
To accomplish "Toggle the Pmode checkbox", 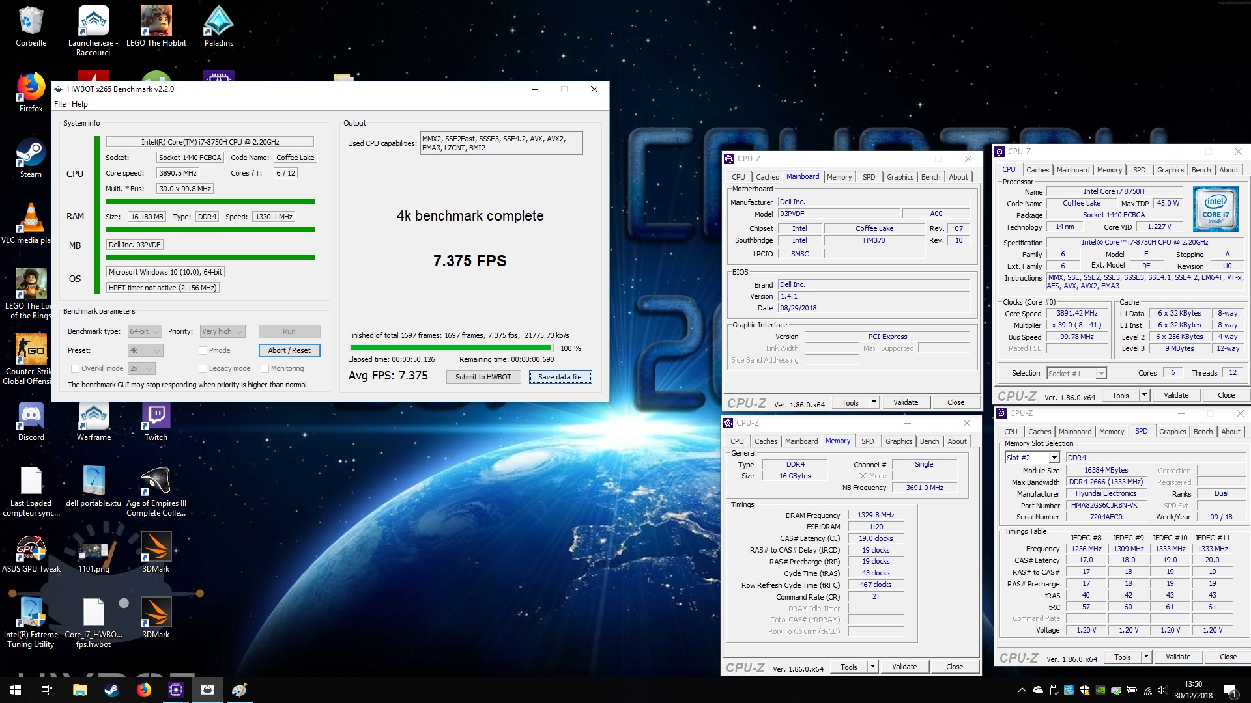I will [203, 350].
